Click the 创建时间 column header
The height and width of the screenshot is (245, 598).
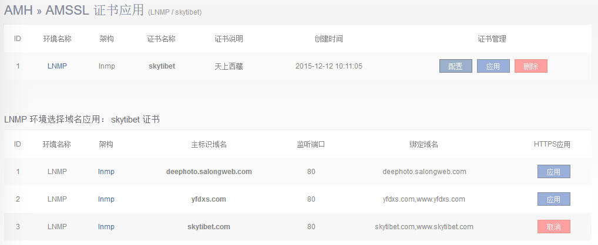coord(328,39)
